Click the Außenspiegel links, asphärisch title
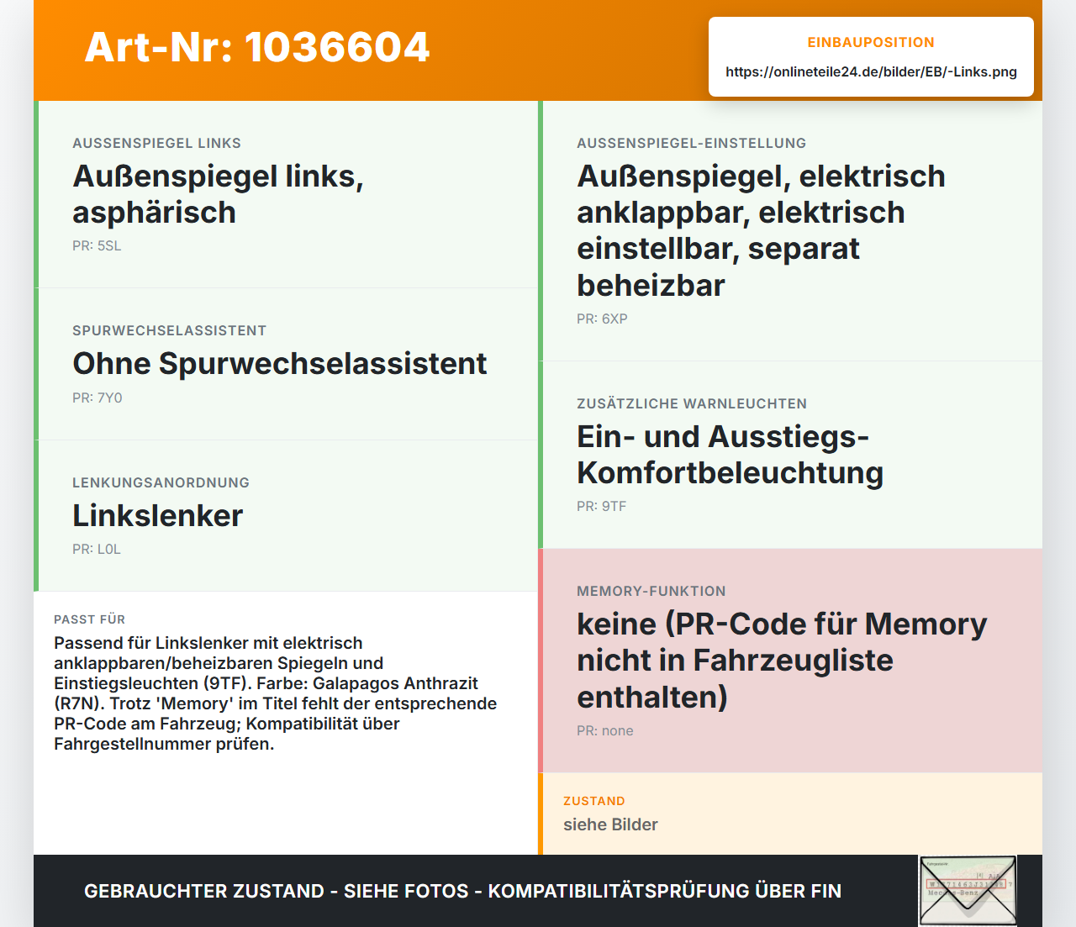Viewport: 1076px width, 927px height. 218,194
